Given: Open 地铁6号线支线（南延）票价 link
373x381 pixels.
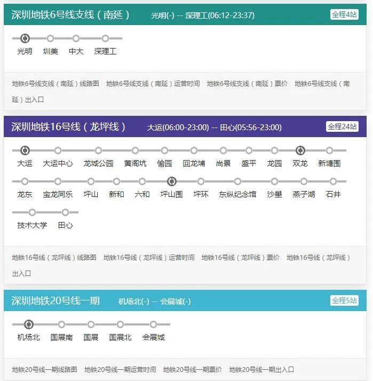Looking at the screenshot, I should point(247,84).
